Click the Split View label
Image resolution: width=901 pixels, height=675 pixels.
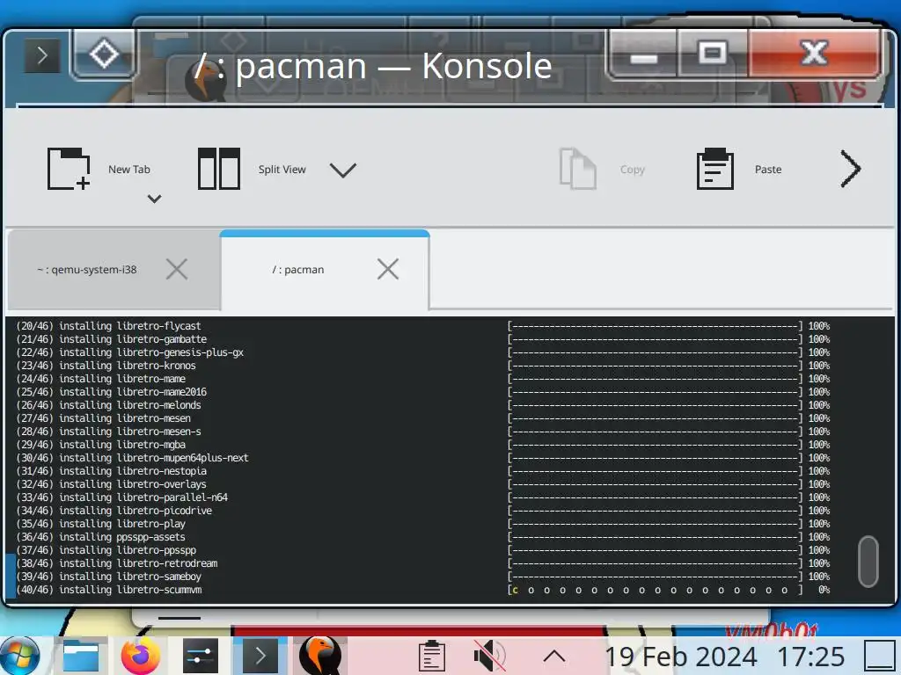pos(282,170)
